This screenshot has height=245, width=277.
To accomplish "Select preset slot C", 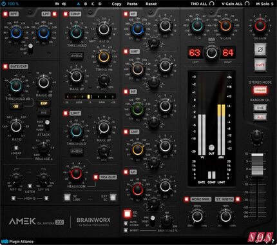I will tap(93, 4).
